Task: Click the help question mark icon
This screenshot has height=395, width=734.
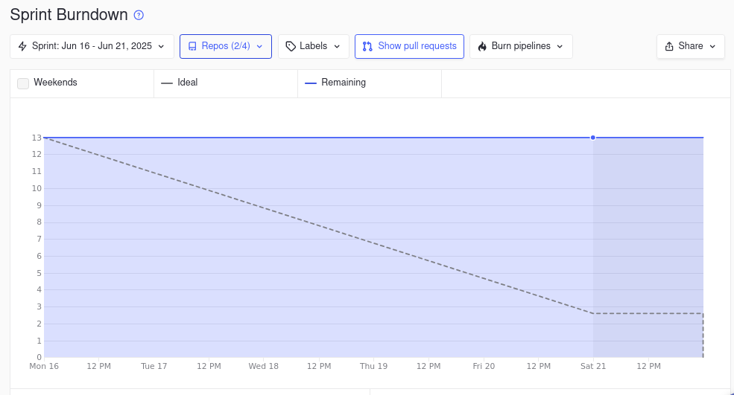Action: (139, 15)
